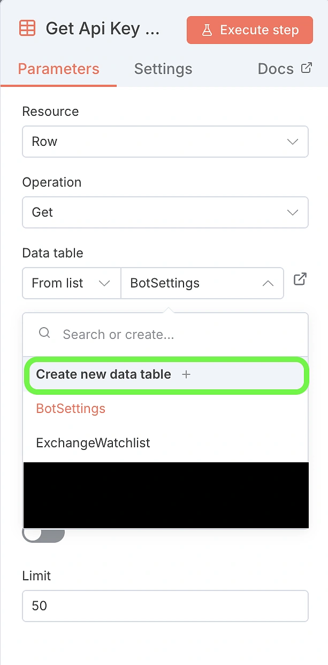The width and height of the screenshot is (328, 665).
Task: Click the external link icon beside Docs
Action: 307,68
